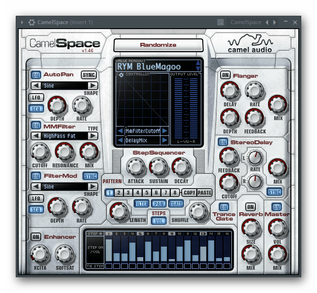Click the sequencer SHUFFLE knob
This screenshot has width=317, height=293.
[x=198, y=212]
